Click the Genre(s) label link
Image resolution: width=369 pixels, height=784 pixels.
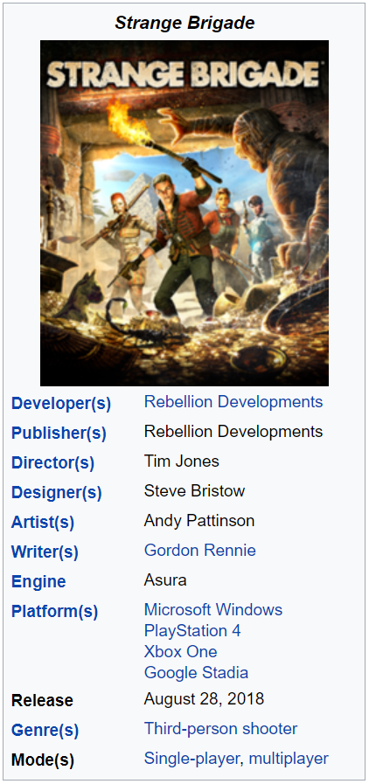click(x=45, y=731)
